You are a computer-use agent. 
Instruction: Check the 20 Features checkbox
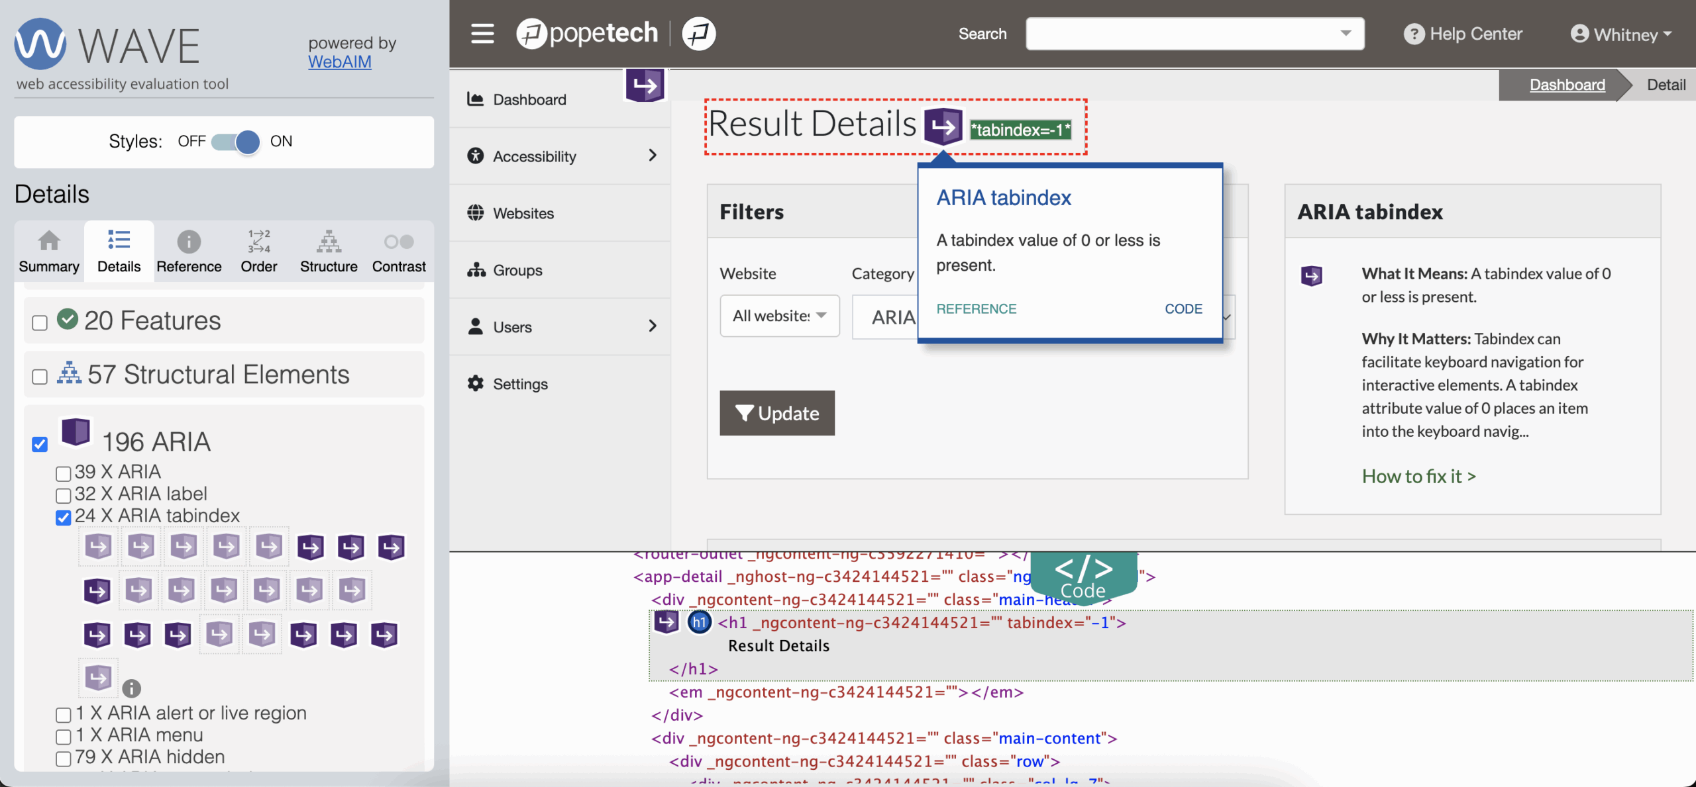[40, 322]
